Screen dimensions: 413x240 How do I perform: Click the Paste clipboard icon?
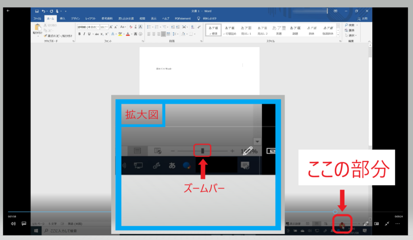37,29
